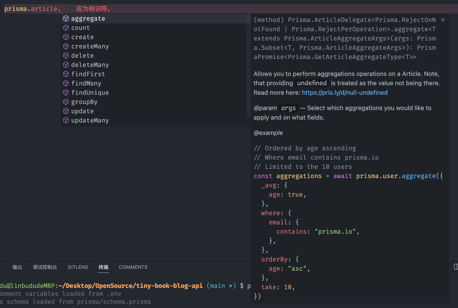Click the cube icon beside updateMany
Screen dimensions: 458x308
click(x=66, y=120)
